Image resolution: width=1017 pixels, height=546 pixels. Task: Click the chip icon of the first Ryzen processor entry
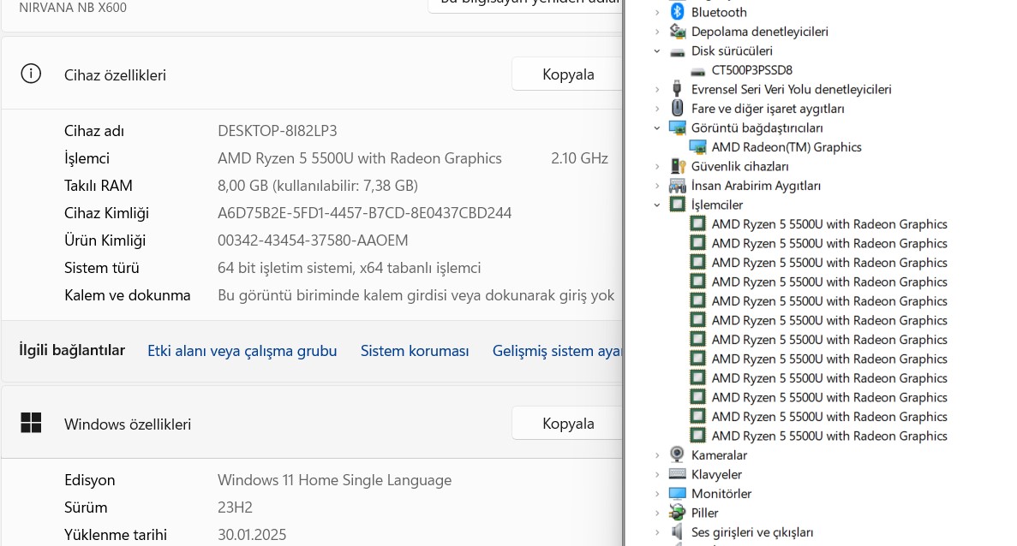pyautogui.click(x=698, y=224)
